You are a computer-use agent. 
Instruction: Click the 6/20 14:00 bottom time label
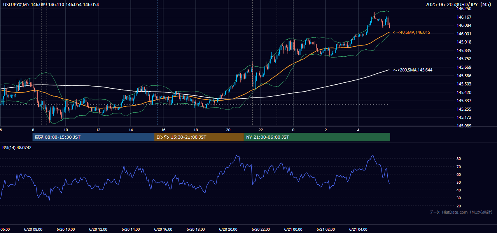point(130,230)
